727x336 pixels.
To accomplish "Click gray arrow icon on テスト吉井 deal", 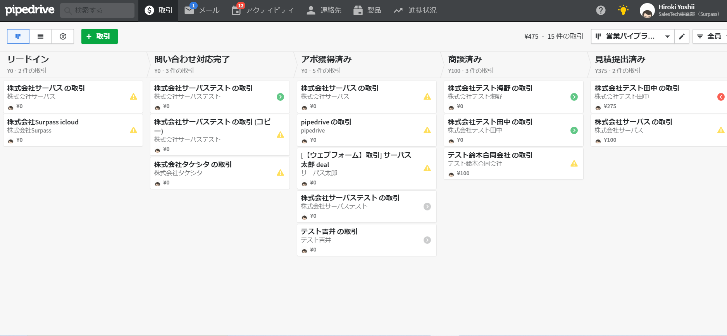I will [x=427, y=240].
